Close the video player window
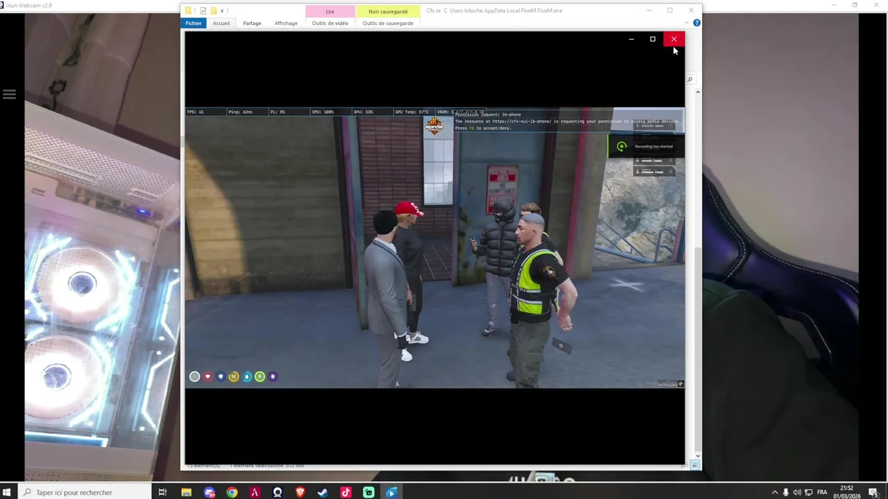The width and height of the screenshot is (888, 499). [674, 39]
